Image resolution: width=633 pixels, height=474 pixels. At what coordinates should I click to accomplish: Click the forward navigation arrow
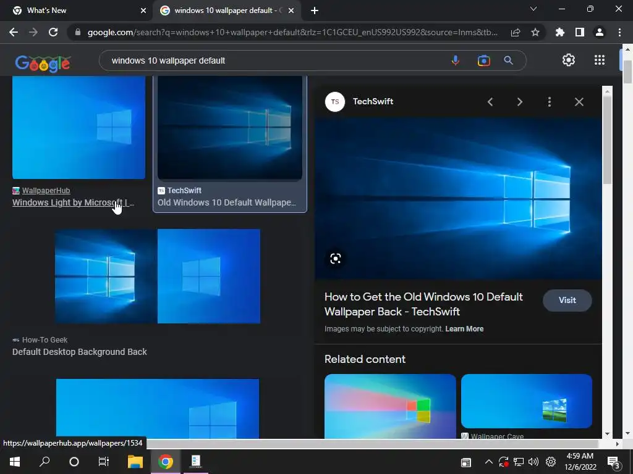[x=33, y=32]
